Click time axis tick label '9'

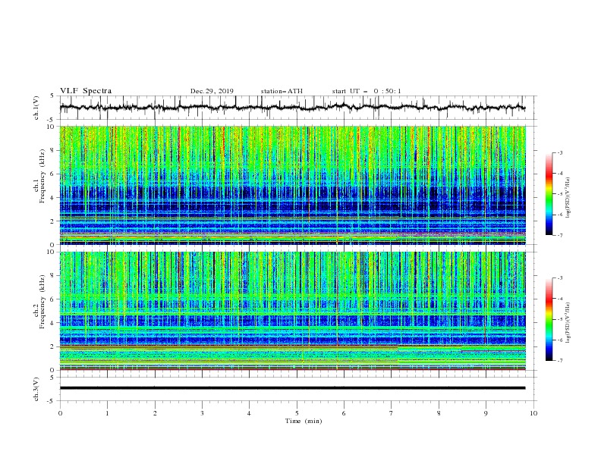click(486, 413)
